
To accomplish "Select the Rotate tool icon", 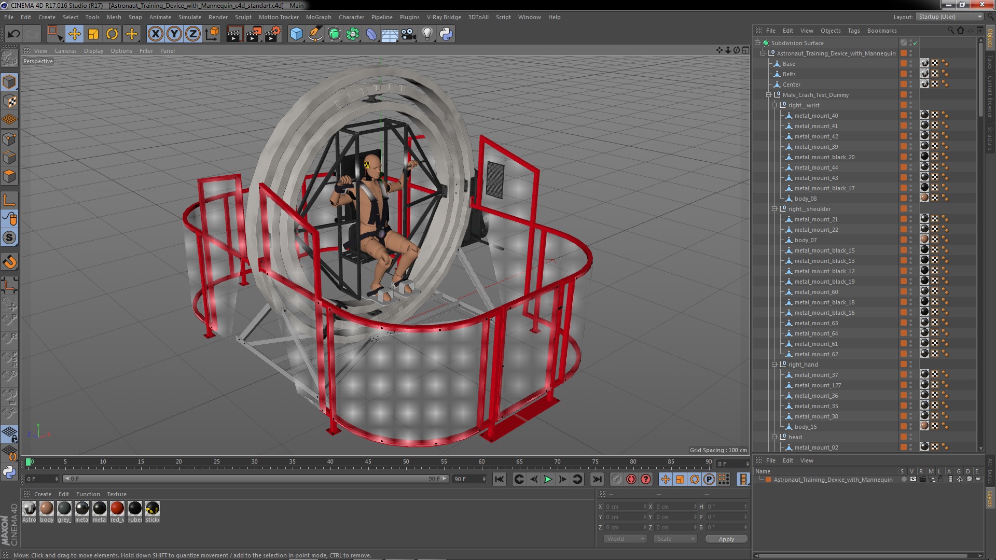I will [112, 34].
